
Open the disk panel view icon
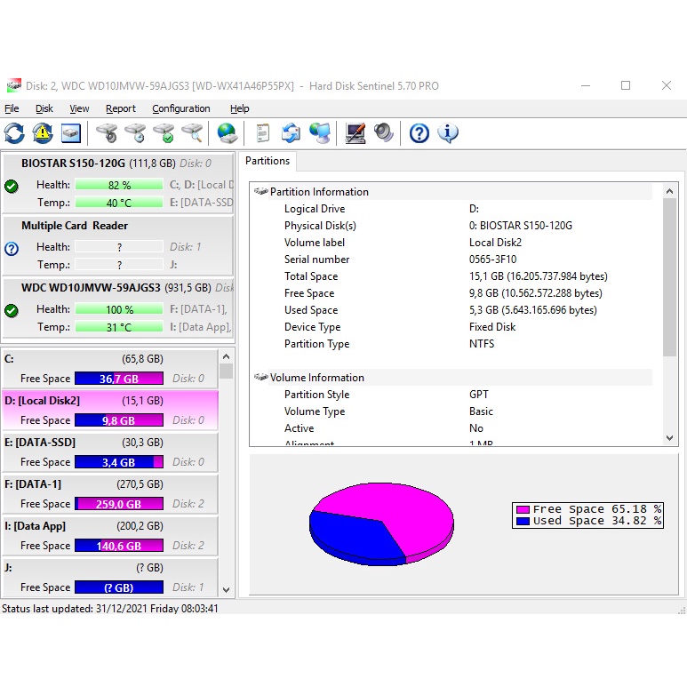(71, 133)
